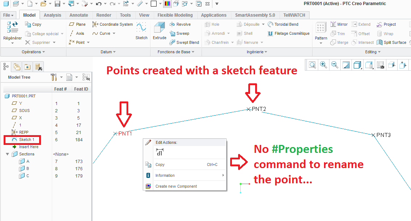Screen dimensions: 411x221
Task: Select Sketch 1 in the model tree
Action: tap(26, 139)
